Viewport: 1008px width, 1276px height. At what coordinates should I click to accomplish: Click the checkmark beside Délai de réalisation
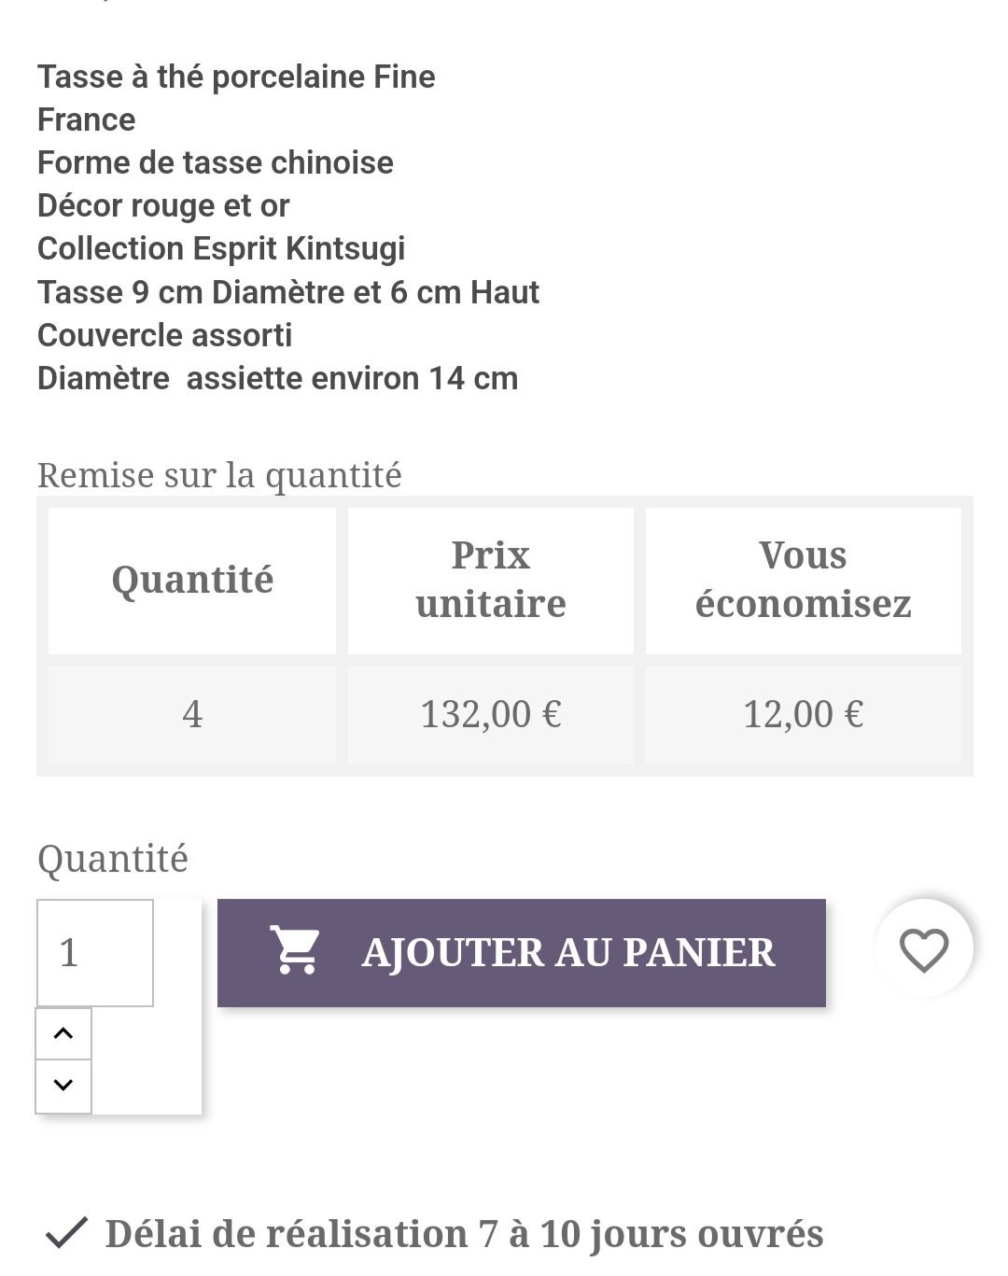(x=66, y=1233)
